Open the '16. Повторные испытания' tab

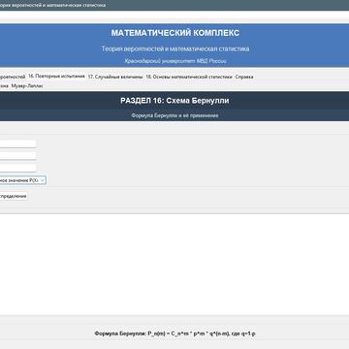[56, 77]
